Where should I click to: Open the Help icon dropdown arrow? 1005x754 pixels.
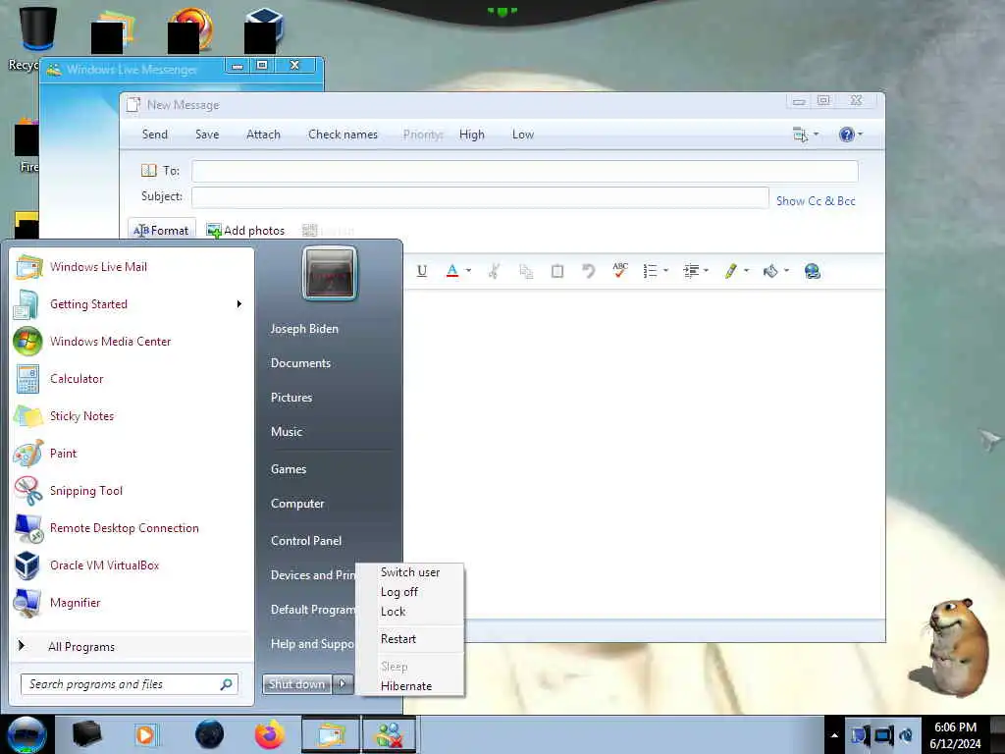pyautogui.click(x=860, y=135)
